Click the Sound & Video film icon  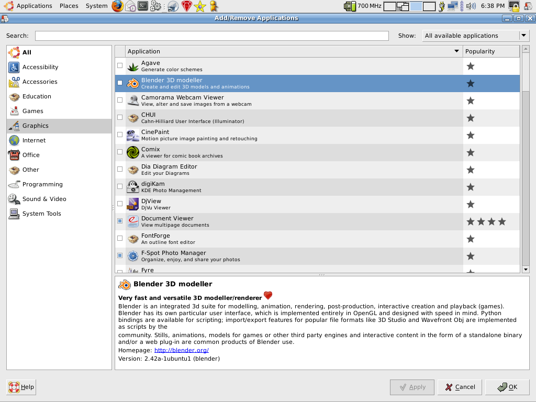(14, 199)
